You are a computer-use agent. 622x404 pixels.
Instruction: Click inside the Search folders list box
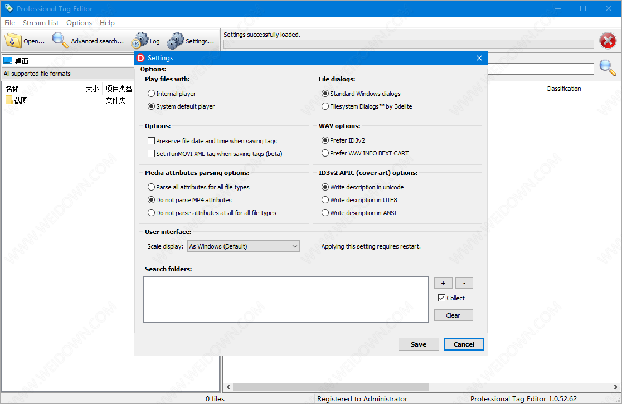285,299
